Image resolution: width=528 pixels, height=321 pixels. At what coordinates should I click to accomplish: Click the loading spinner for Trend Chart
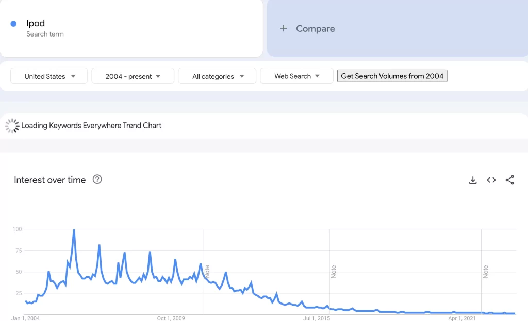[x=12, y=126]
